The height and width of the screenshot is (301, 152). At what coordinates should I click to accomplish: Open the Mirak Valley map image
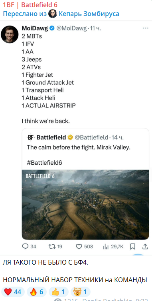[85, 204]
